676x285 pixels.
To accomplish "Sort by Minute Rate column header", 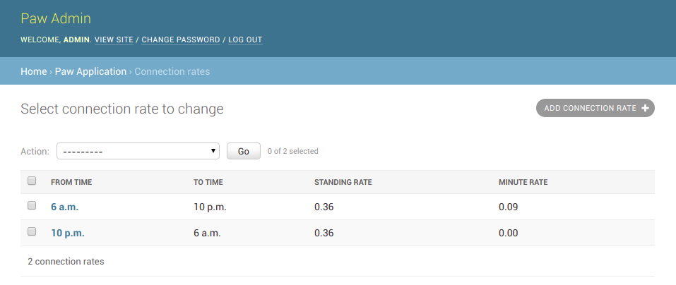I will point(523,182).
